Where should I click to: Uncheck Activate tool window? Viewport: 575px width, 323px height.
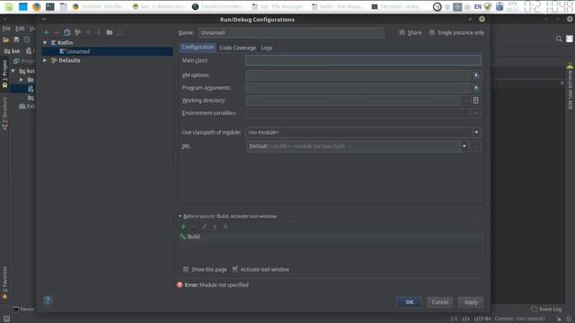click(x=235, y=269)
